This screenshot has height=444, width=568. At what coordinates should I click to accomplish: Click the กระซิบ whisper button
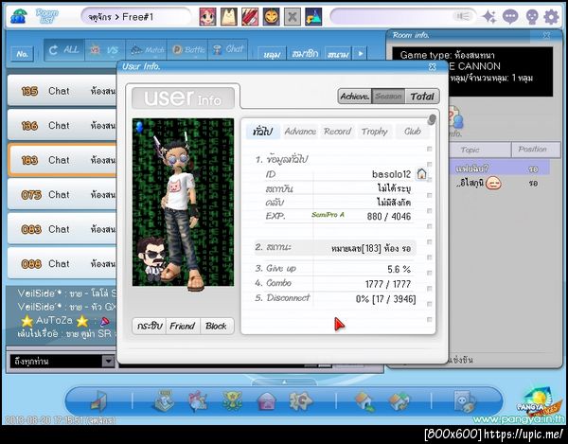150,326
